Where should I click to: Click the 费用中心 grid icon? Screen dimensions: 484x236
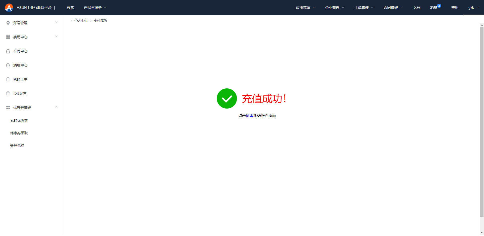pos(8,37)
